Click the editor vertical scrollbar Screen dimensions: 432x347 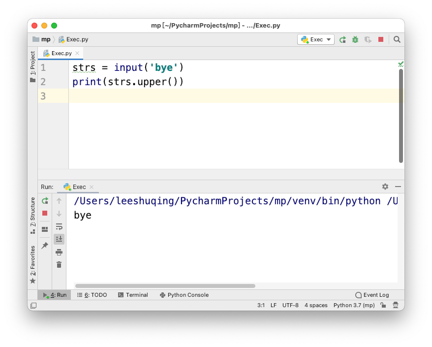coord(401,116)
